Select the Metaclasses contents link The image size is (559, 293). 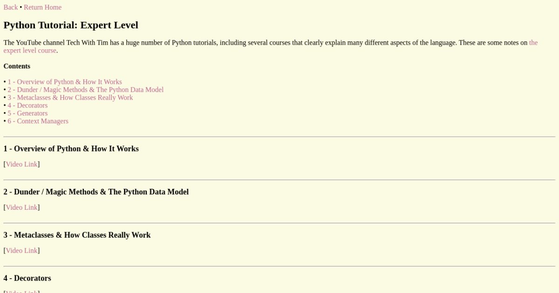click(70, 98)
